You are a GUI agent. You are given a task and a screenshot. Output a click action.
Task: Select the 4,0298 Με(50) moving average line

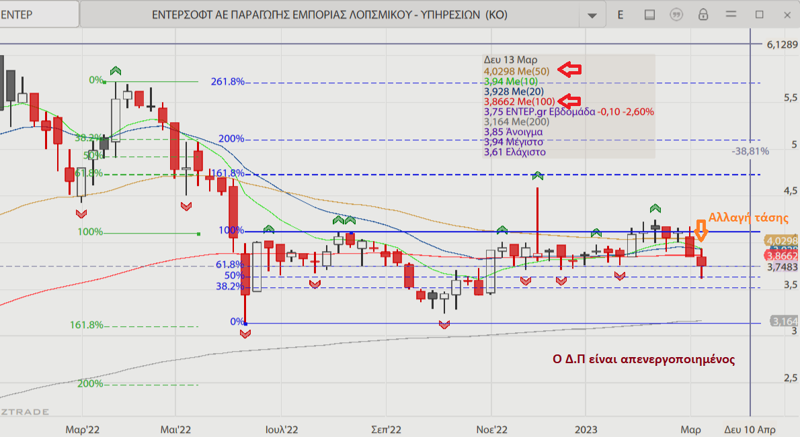516,71
